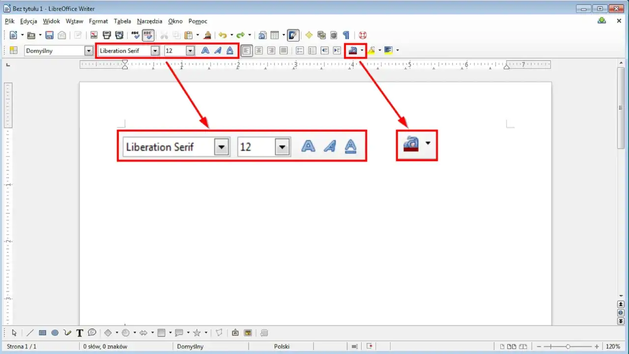This screenshot has height=354, width=629.
Task: Open the Styles and Formatting icon
Action: (x=13, y=50)
